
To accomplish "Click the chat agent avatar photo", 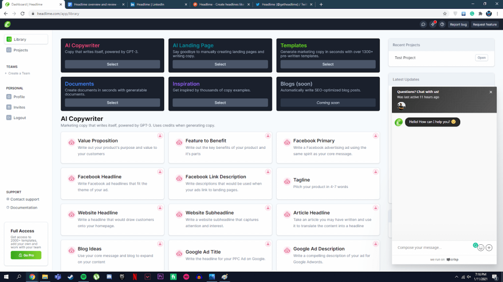I will 401,105.
